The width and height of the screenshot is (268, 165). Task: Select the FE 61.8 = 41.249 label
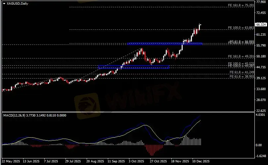point(242,72)
